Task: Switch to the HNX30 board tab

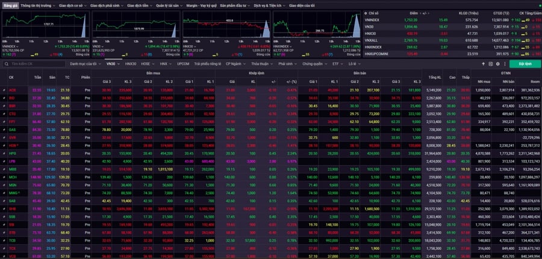Action: point(131,64)
